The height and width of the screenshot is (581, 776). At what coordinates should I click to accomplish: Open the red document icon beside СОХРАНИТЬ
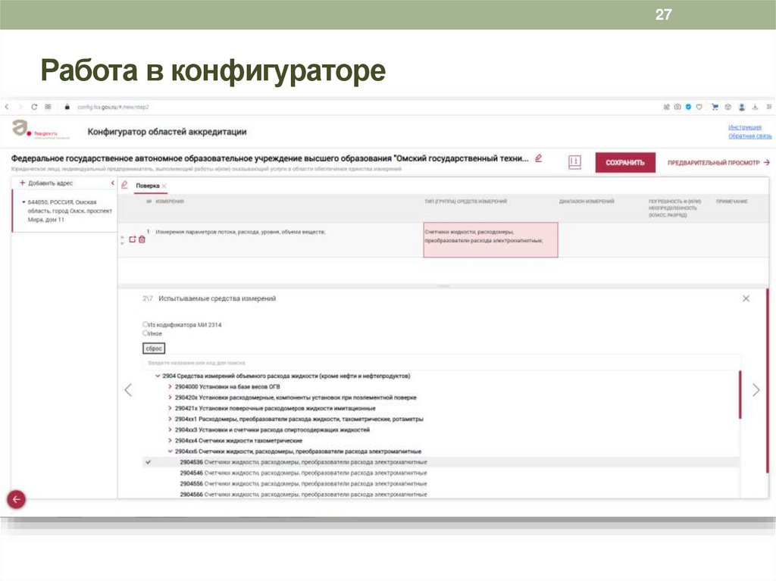pos(574,162)
